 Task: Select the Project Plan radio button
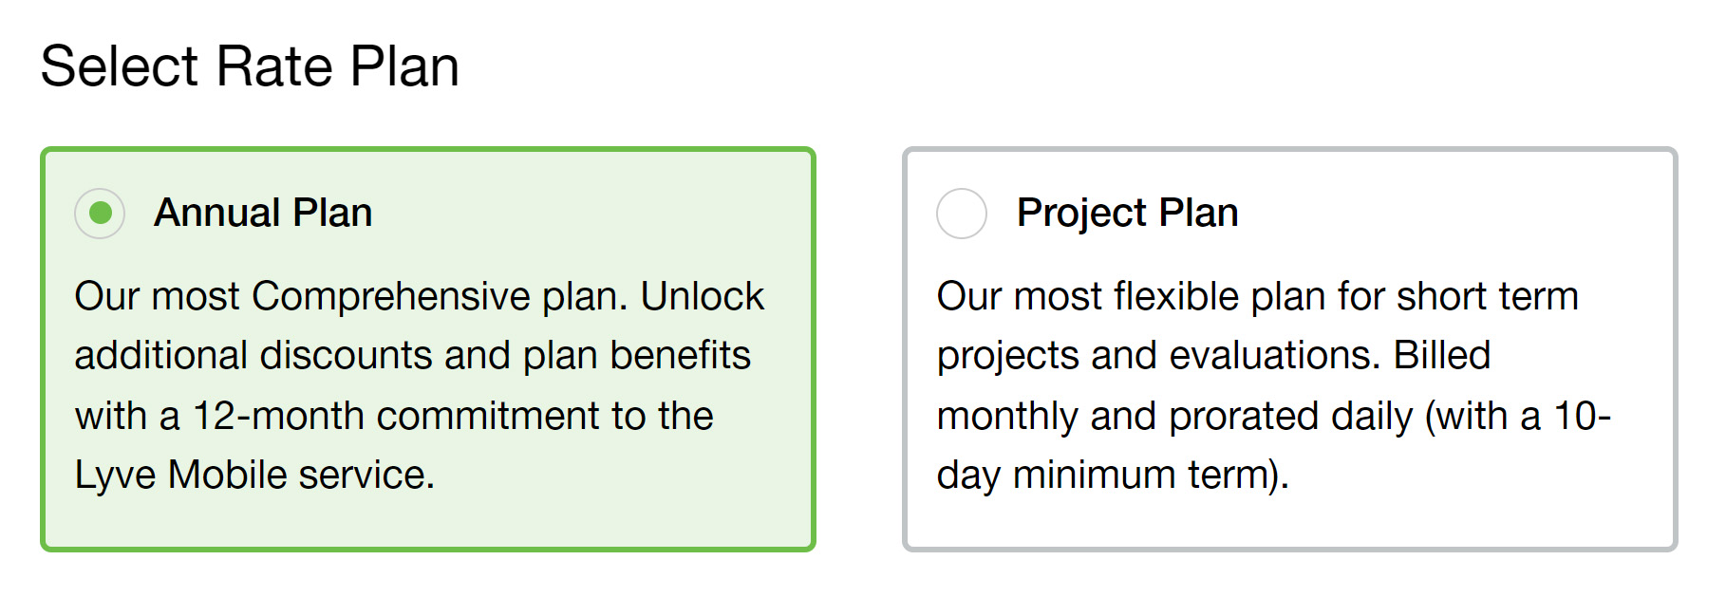961,214
